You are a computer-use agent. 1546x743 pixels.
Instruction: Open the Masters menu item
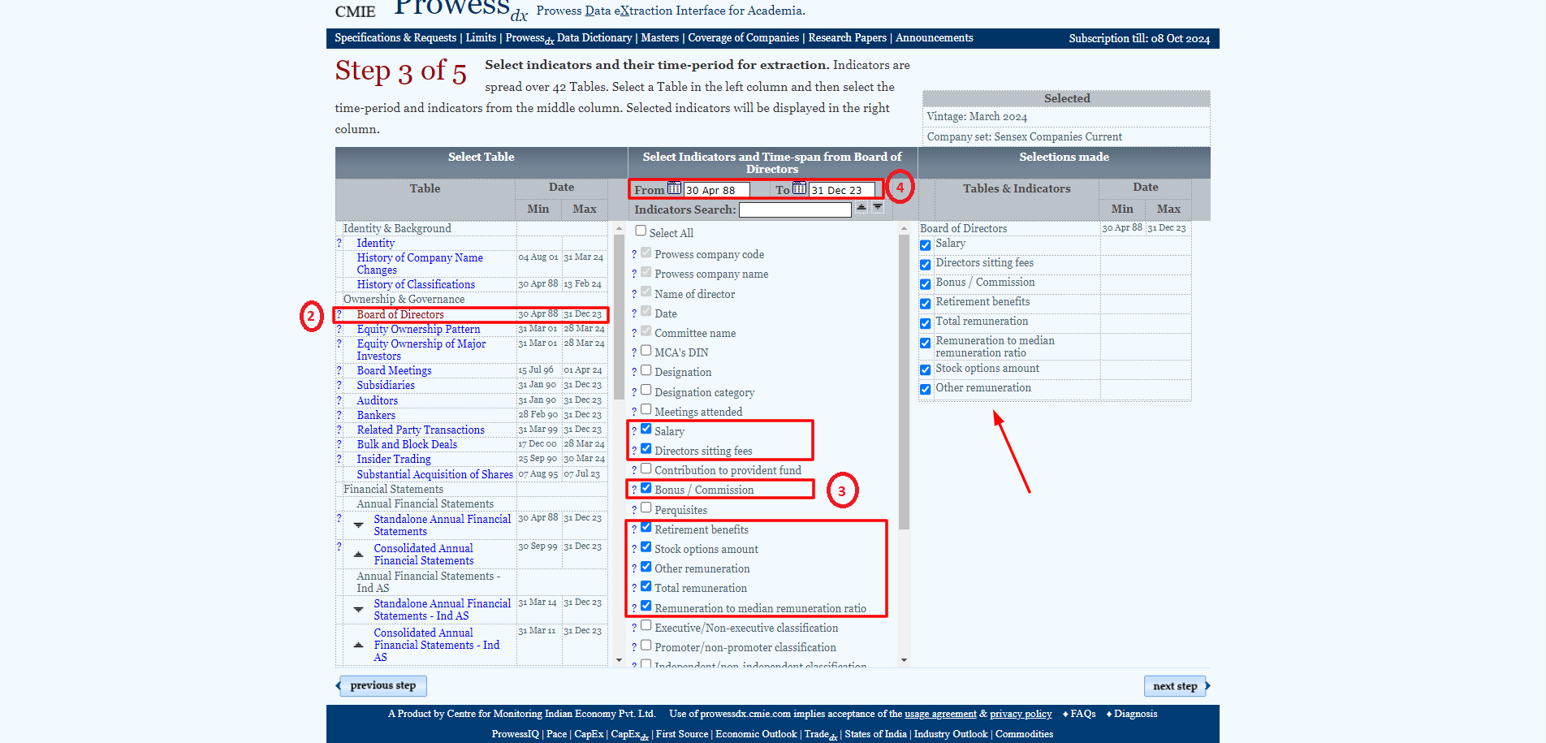pos(659,38)
